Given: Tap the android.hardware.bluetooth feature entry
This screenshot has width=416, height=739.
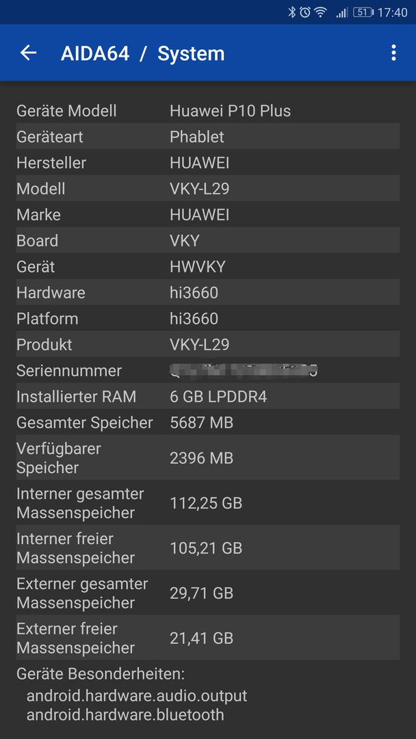Looking at the screenshot, I should pyautogui.click(x=125, y=714).
